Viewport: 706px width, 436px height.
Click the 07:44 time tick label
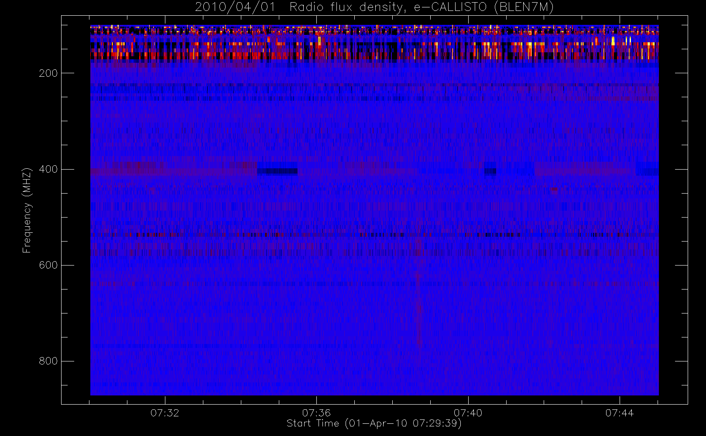pos(619,413)
